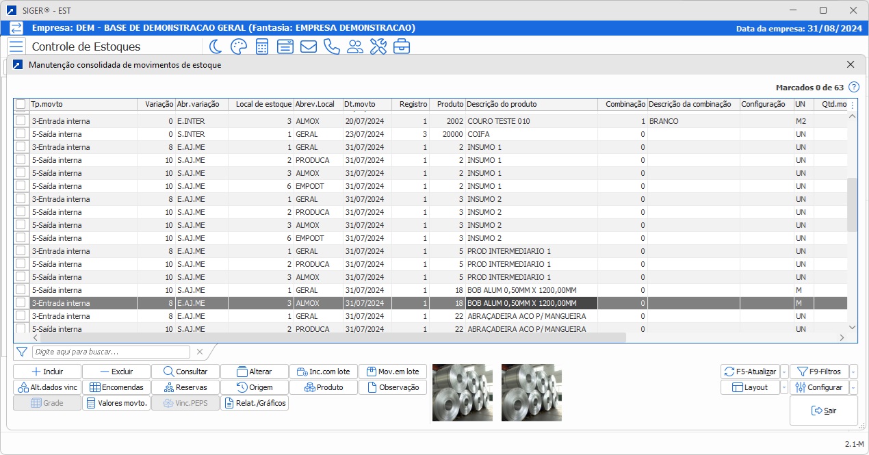
Task: Check the box for the COIFA row
Action: (x=21, y=134)
